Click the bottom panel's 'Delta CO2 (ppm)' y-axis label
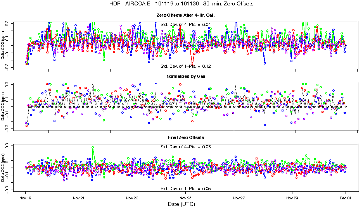The image size is (363, 209). (3, 168)
